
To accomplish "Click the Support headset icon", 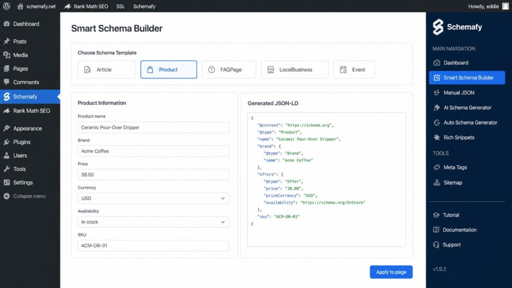I will click(436, 244).
